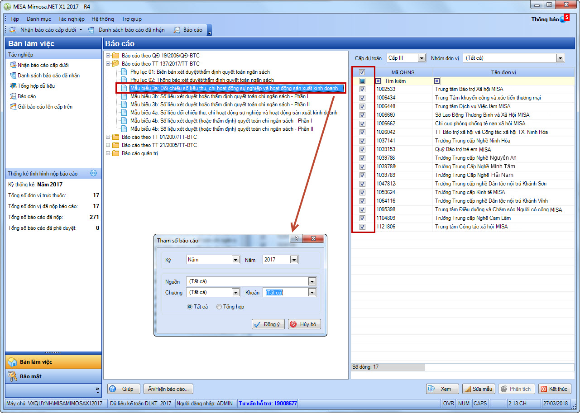The width and height of the screenshot is (580, 413).
Task: Select Mẫu biểu 4a report item
Action: (x=234, y=113)
